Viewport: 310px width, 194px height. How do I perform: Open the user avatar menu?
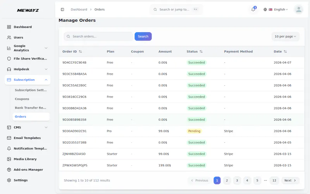pyautogui.click(x=298, y=9)
